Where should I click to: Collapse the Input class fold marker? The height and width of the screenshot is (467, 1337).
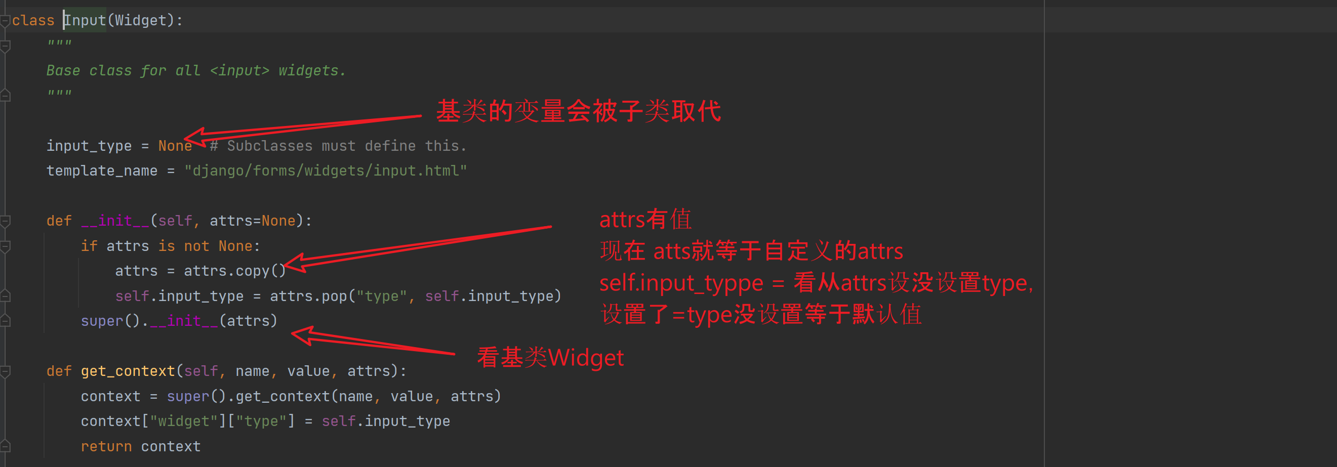point(5,21)
